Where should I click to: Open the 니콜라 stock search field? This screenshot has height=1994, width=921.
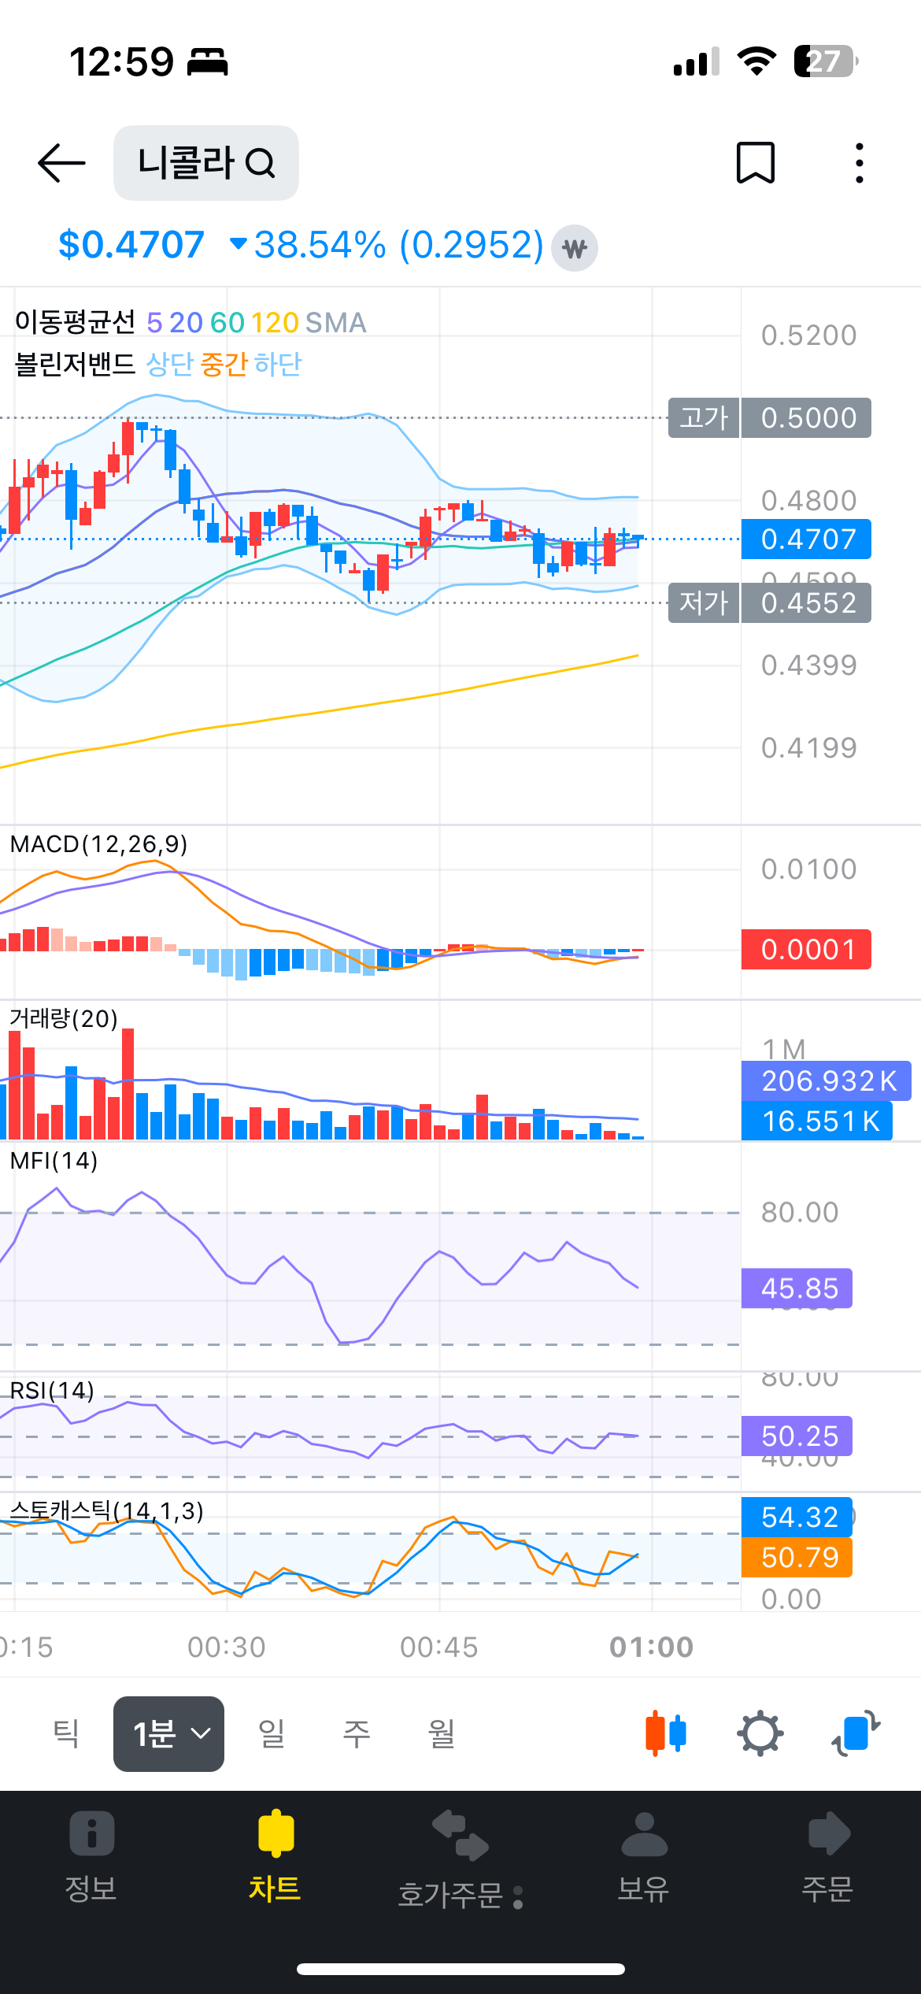tap(206, 163)
